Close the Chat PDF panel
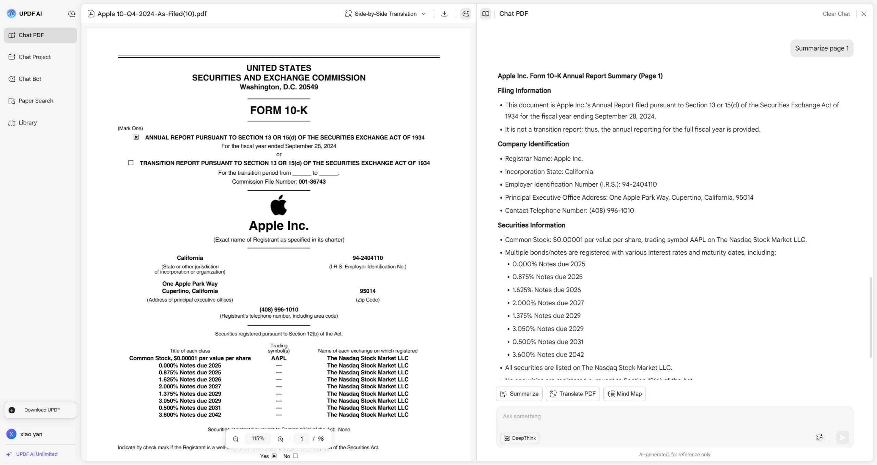The image size is (877, 465). pyautogui.click(x=864, y=14)
